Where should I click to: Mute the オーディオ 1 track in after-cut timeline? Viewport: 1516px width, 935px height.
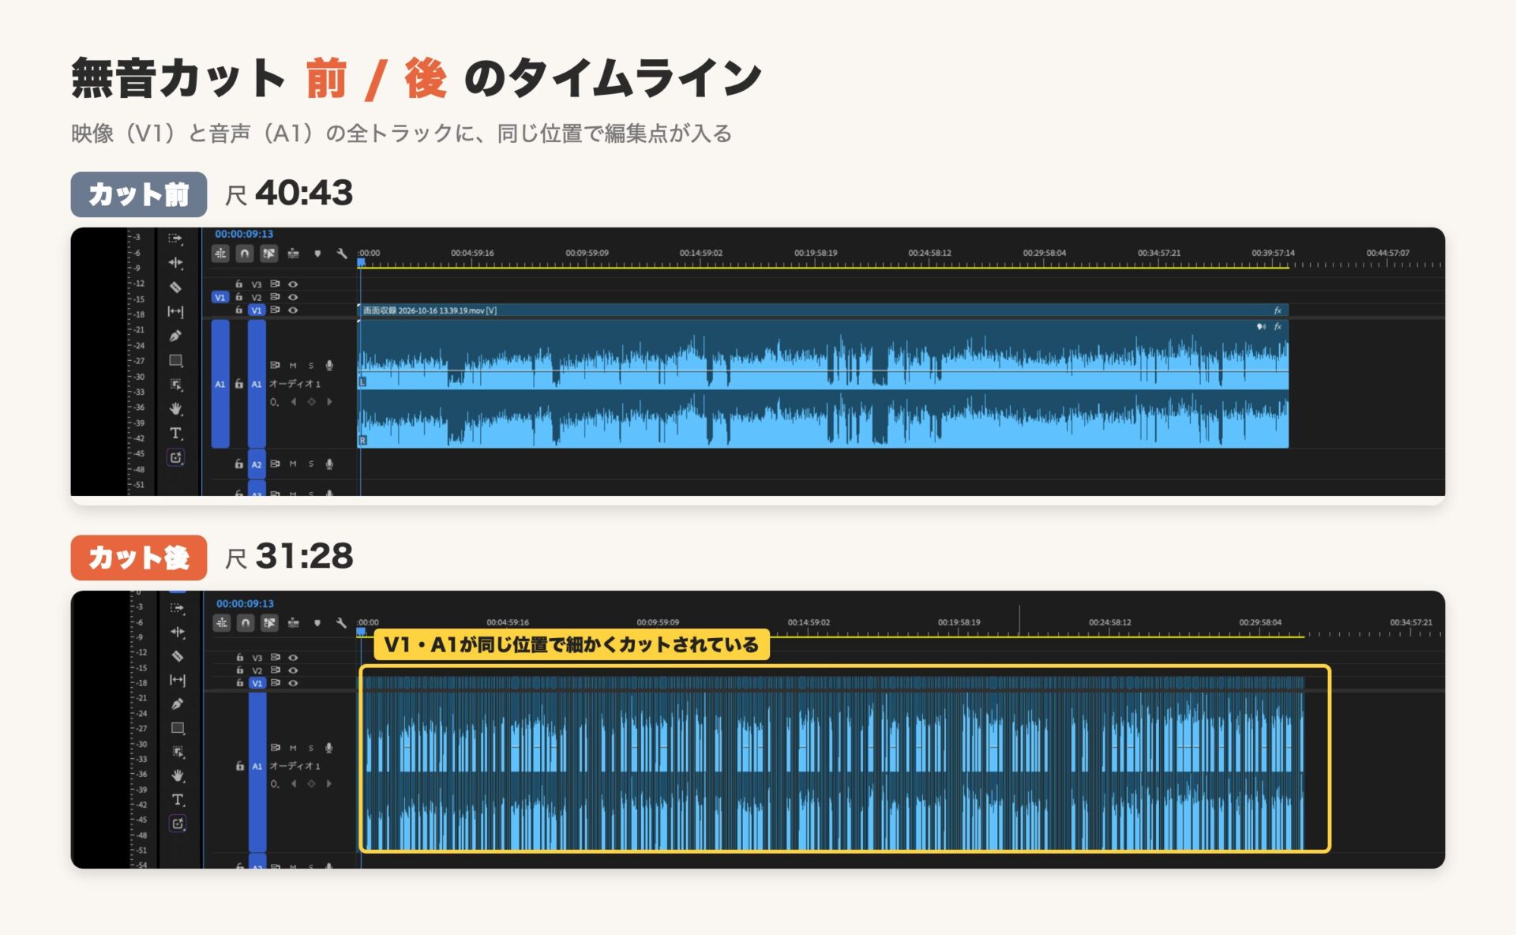[x=293, y=748]
